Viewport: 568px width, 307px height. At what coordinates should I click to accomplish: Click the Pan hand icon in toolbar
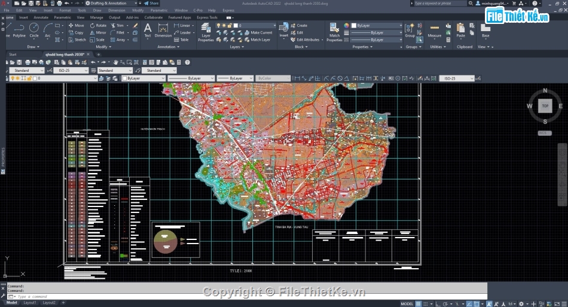coord(115,62)
